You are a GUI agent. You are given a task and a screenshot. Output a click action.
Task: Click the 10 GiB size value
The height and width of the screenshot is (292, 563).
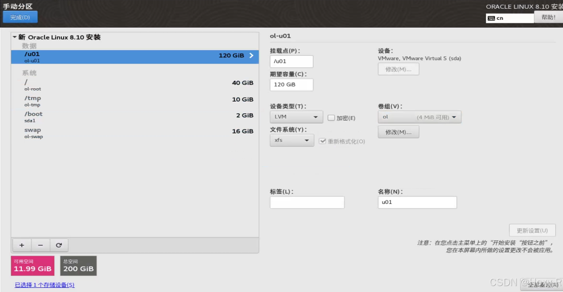click(243, 99)
